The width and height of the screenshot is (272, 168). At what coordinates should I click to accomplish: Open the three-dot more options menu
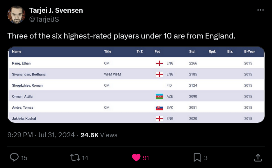[261, 10]
